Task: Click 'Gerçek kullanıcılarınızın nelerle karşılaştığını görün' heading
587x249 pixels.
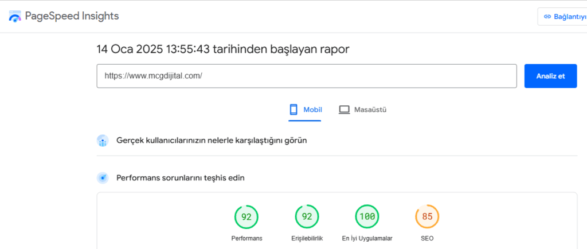Action: click(212, 141)
